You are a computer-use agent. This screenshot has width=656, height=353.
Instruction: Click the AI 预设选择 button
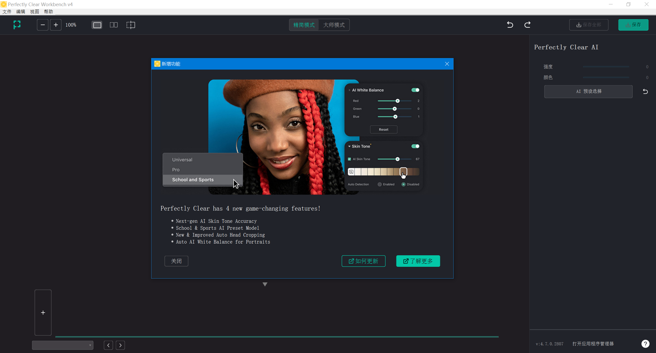tap(588, 92)
